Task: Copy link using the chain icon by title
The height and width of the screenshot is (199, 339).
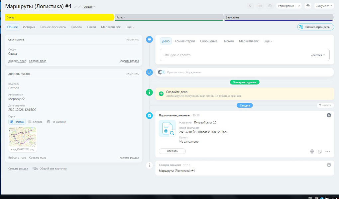Action: point(80,7)
